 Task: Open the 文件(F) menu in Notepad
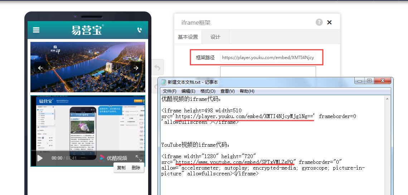click(x=169, y=91)
